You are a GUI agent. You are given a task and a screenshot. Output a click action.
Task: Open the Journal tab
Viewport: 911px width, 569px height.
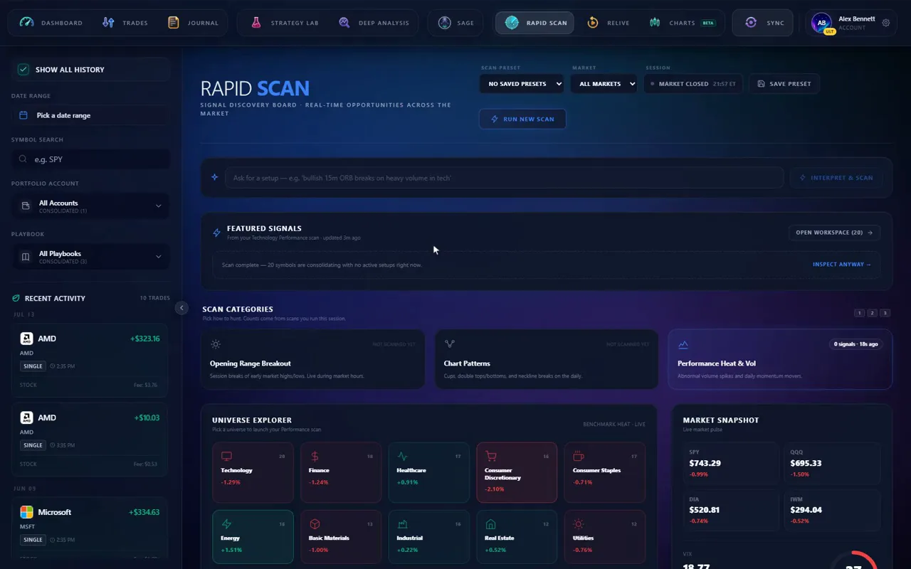click(x=193, y=23)
